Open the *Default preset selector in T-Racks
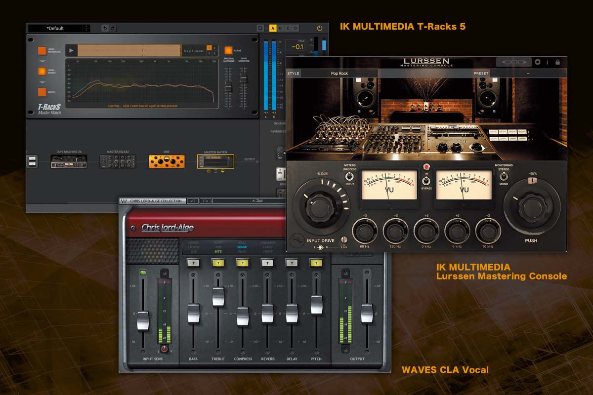The width and height of the screenshot is (593, 395). pos(55,28)
